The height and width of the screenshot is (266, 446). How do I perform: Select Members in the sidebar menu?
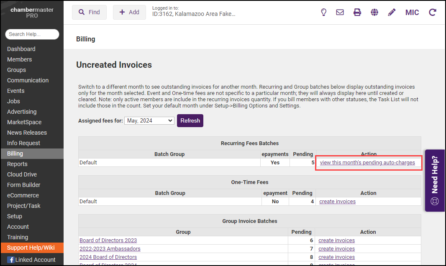click(20, 59)
